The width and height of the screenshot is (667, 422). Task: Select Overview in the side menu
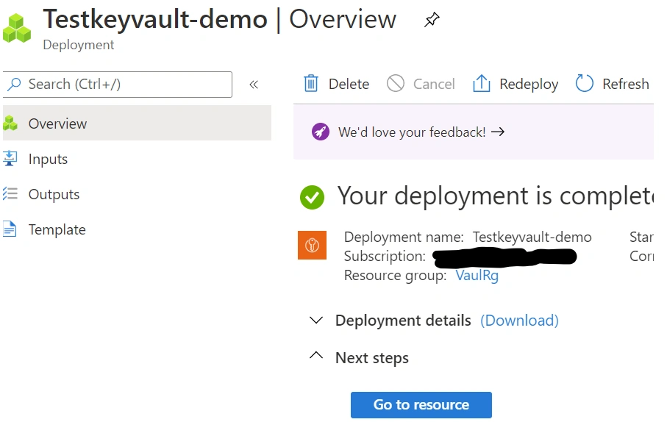click(x=137, y=123)
